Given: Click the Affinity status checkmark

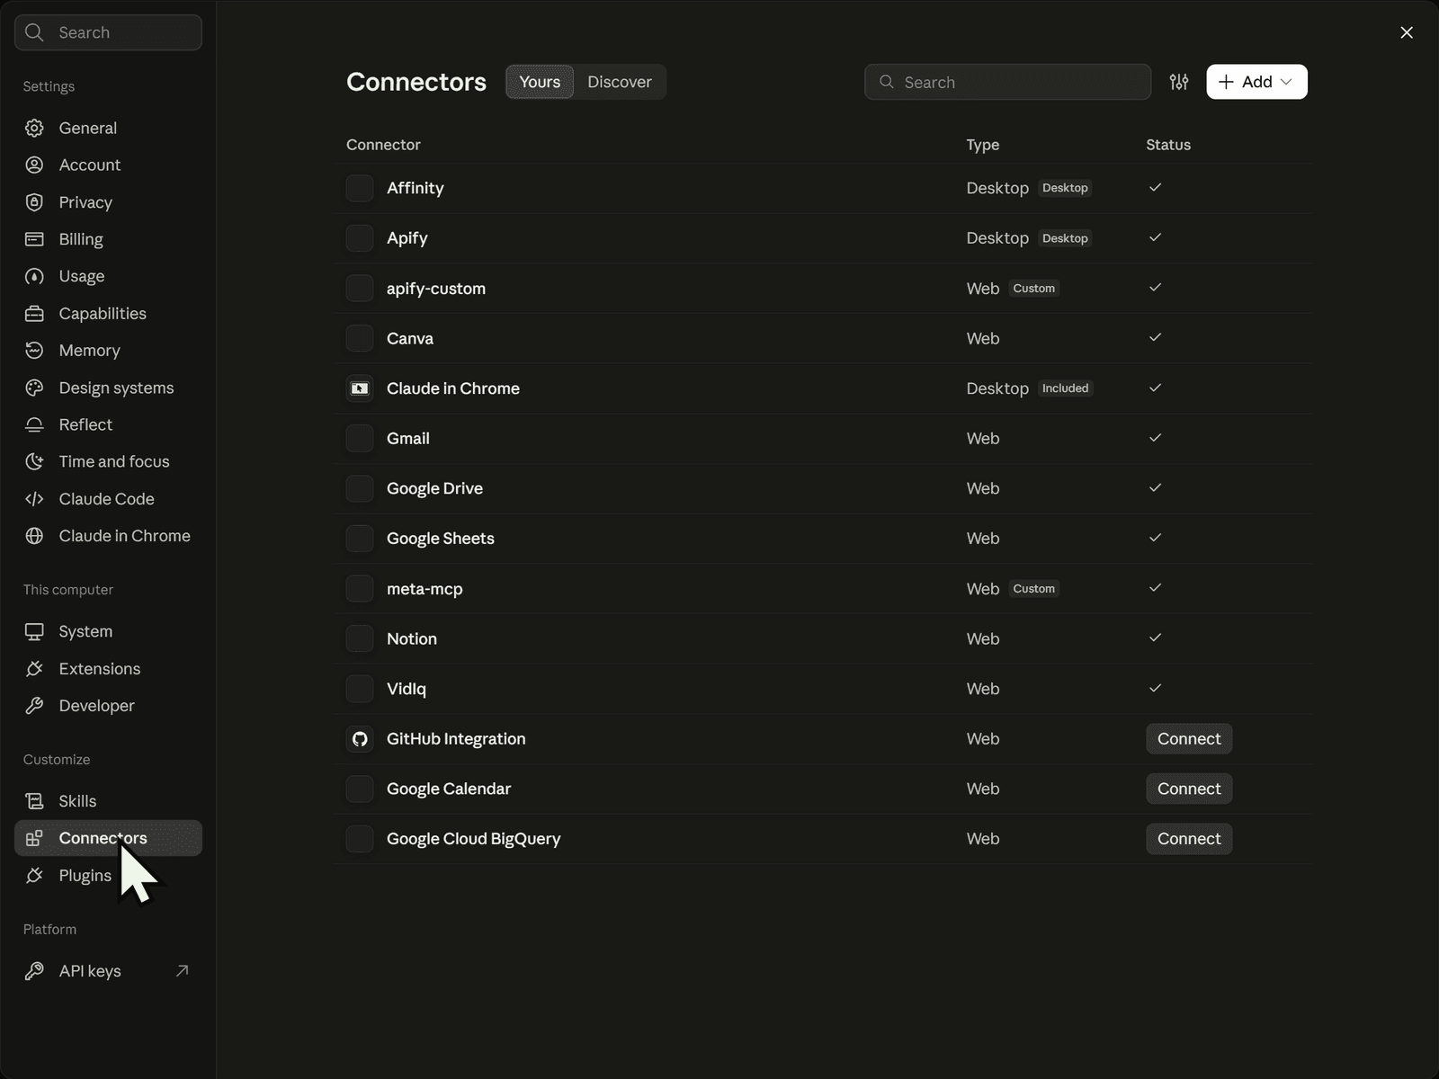Looking at the screenshot, I should [1156, 187].
